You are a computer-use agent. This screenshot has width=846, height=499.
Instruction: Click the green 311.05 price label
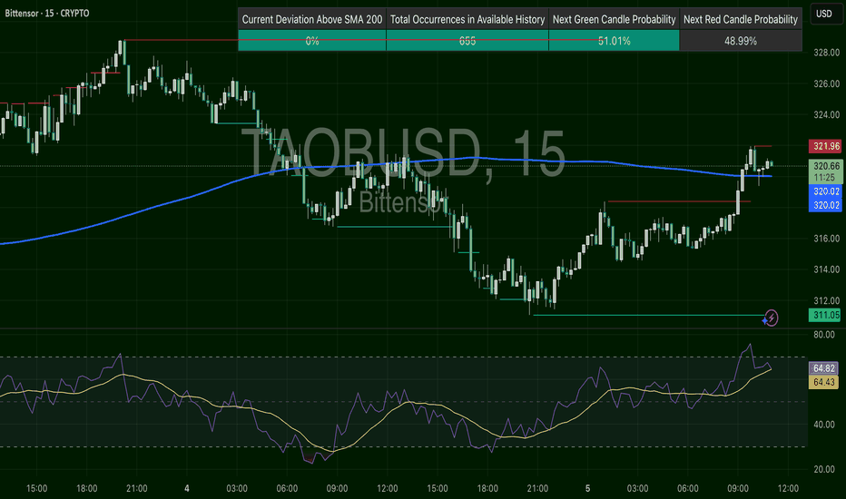pyautogui.click(x=823, y=315)
